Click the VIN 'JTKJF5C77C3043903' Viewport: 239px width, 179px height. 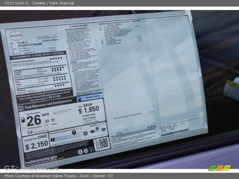(30, 45)
